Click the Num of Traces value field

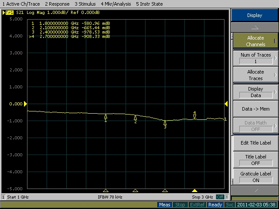(256, 61)
